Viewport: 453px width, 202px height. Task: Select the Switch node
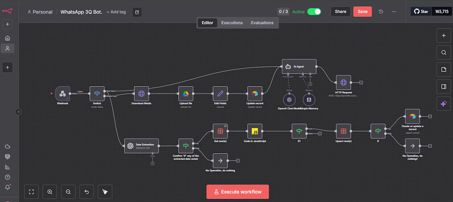pos(97,93)
